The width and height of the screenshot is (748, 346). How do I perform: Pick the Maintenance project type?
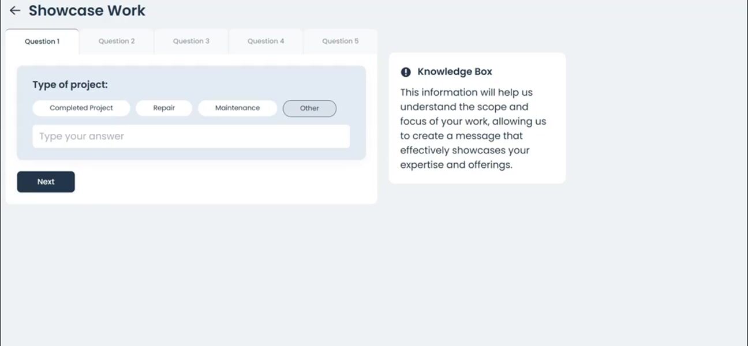coord(237,108)
